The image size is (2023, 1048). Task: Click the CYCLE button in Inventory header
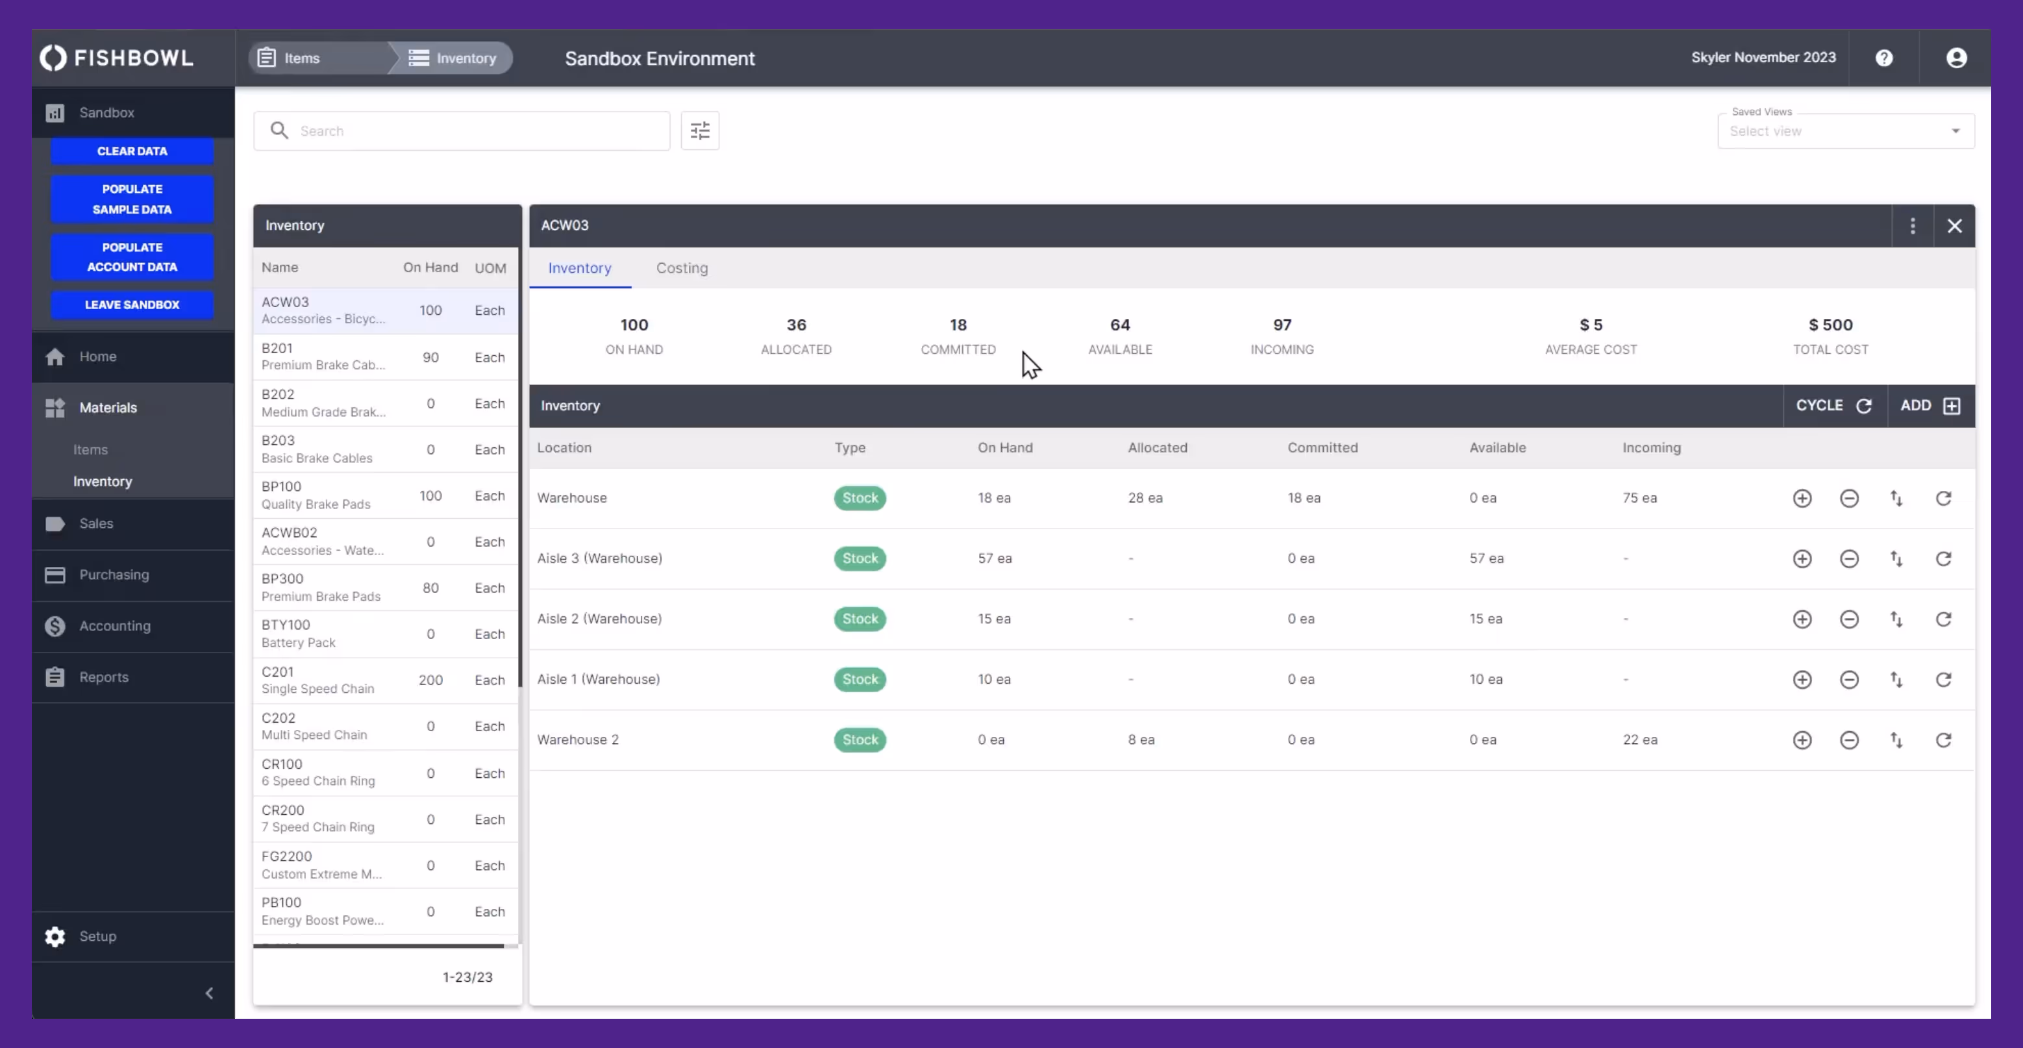click(x=1833, y=405)
